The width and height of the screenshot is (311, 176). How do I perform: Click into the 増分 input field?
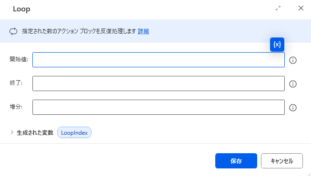tap(159, 107)
